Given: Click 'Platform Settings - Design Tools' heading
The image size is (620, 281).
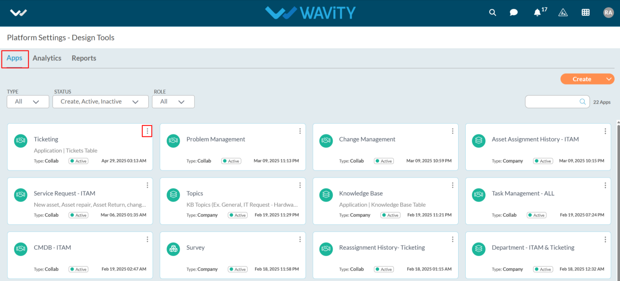Looking at the screenshot, I should (x=61, y=38).
